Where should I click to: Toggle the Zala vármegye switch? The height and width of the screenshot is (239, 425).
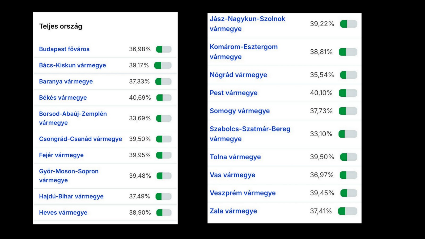pyautogui.click(x=348, y=211)
